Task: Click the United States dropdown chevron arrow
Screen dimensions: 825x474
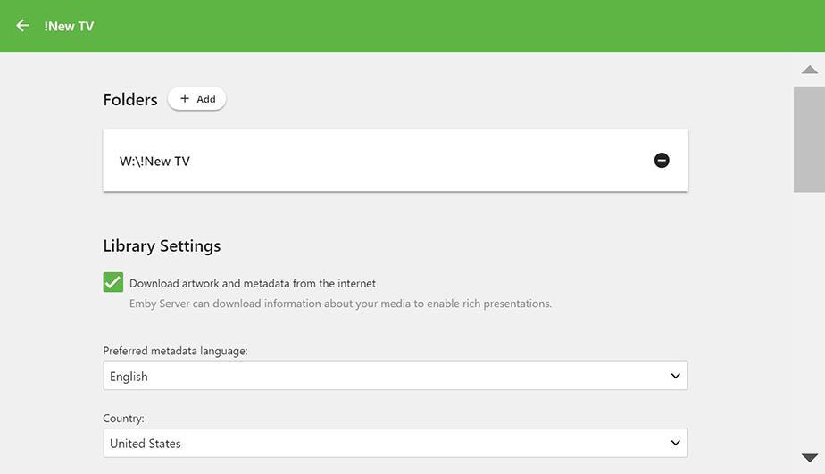Action: (x=676, y=443)
